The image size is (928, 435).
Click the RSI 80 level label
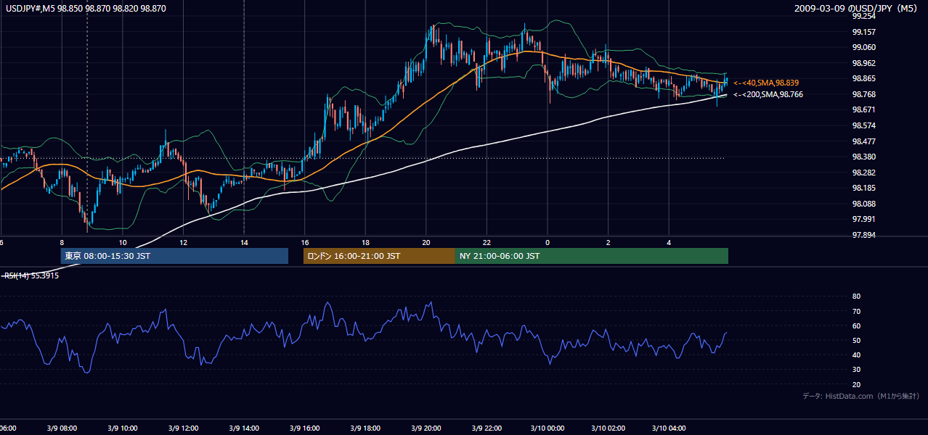click(x=856, y=297)
